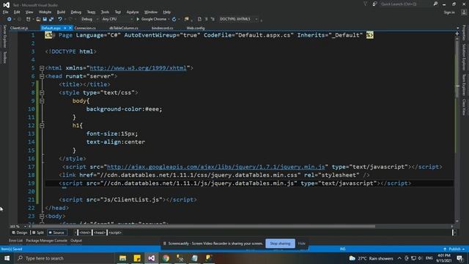The image size is (469, 264).
Task: Select the <head> breadcrumb tag
Action: 100,232
